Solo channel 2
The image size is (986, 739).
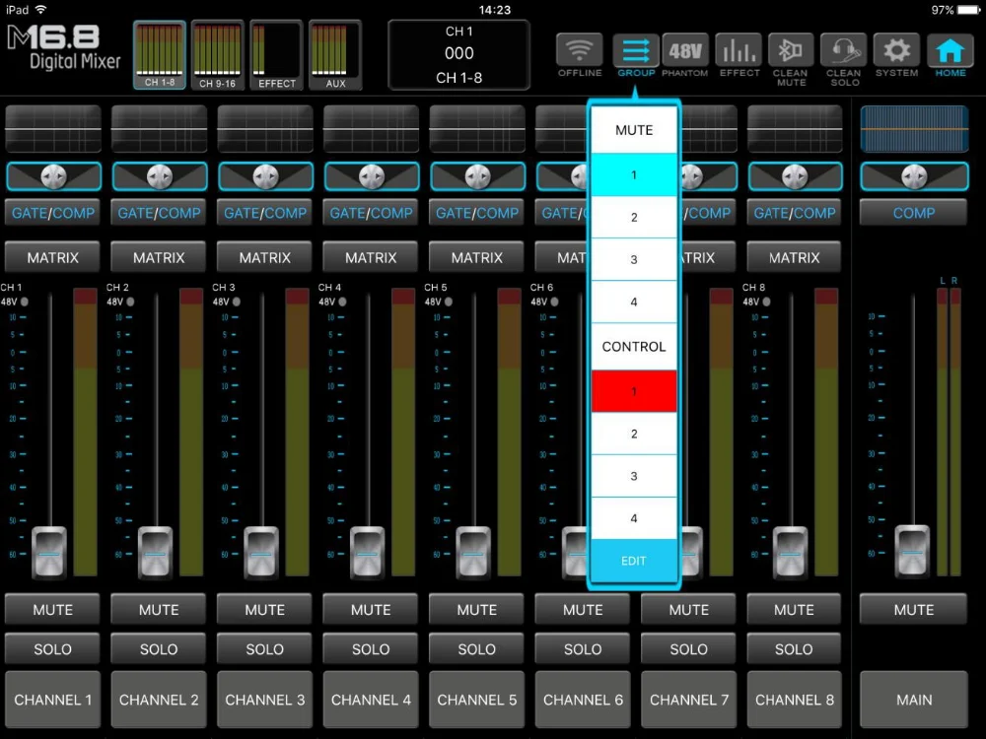(159, 648)
